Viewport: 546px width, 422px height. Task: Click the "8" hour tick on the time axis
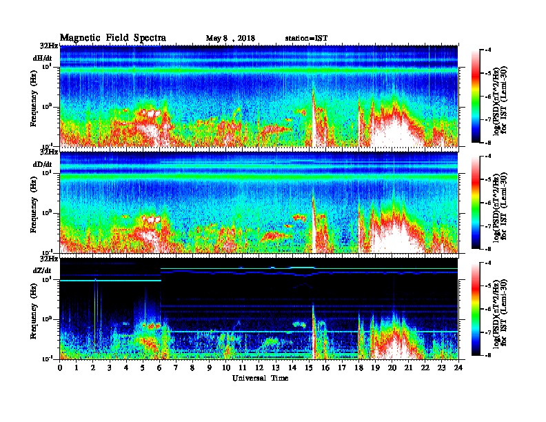coord(192,368)
